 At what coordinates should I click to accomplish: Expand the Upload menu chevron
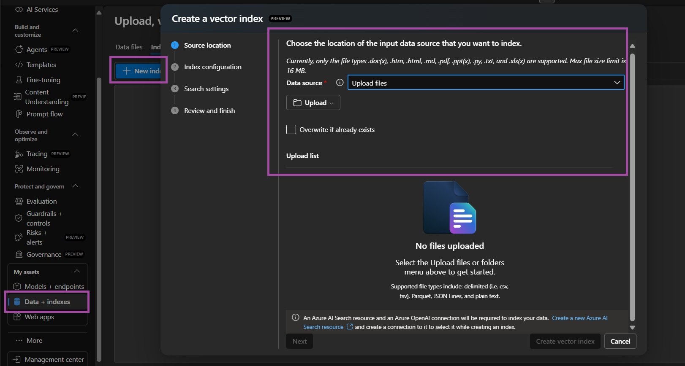pyautogui.click(x=332, y=103)
